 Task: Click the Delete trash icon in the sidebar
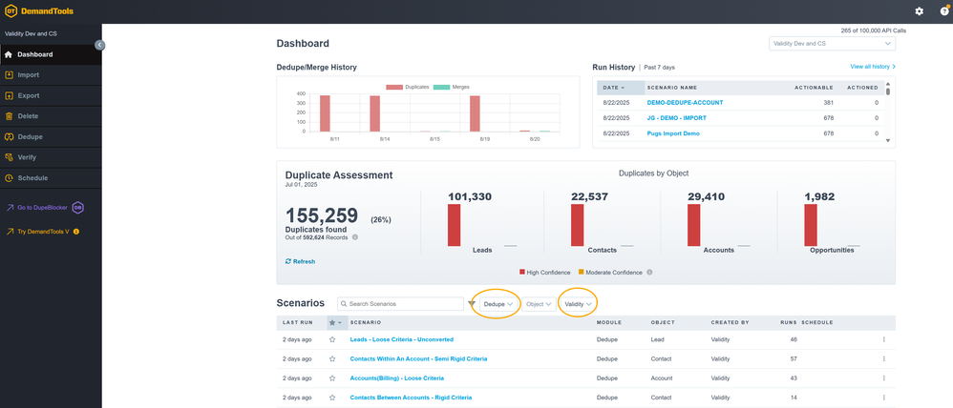[x=9, y=116]
